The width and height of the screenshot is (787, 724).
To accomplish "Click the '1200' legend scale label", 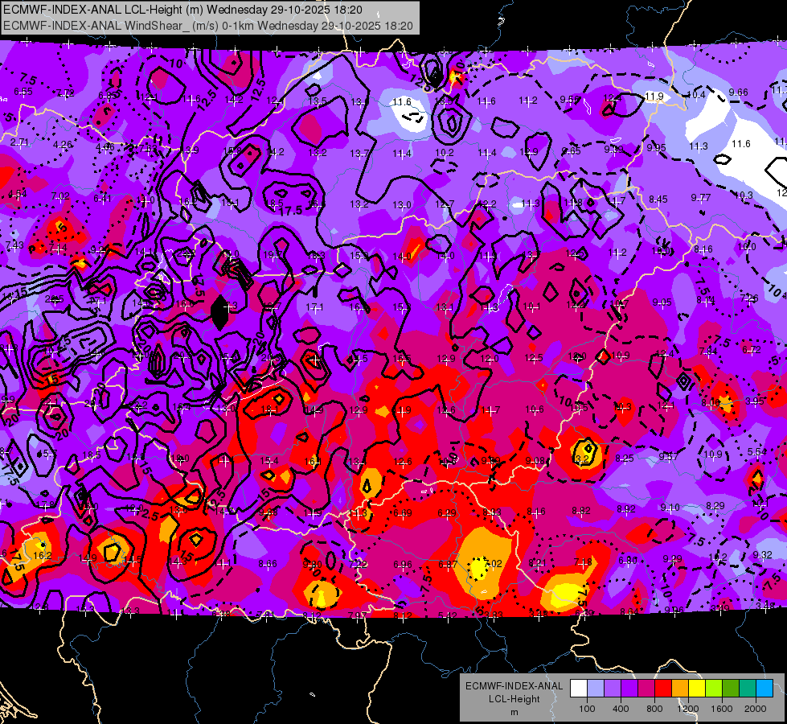I will pyautogui.click(x=688, y=709).
